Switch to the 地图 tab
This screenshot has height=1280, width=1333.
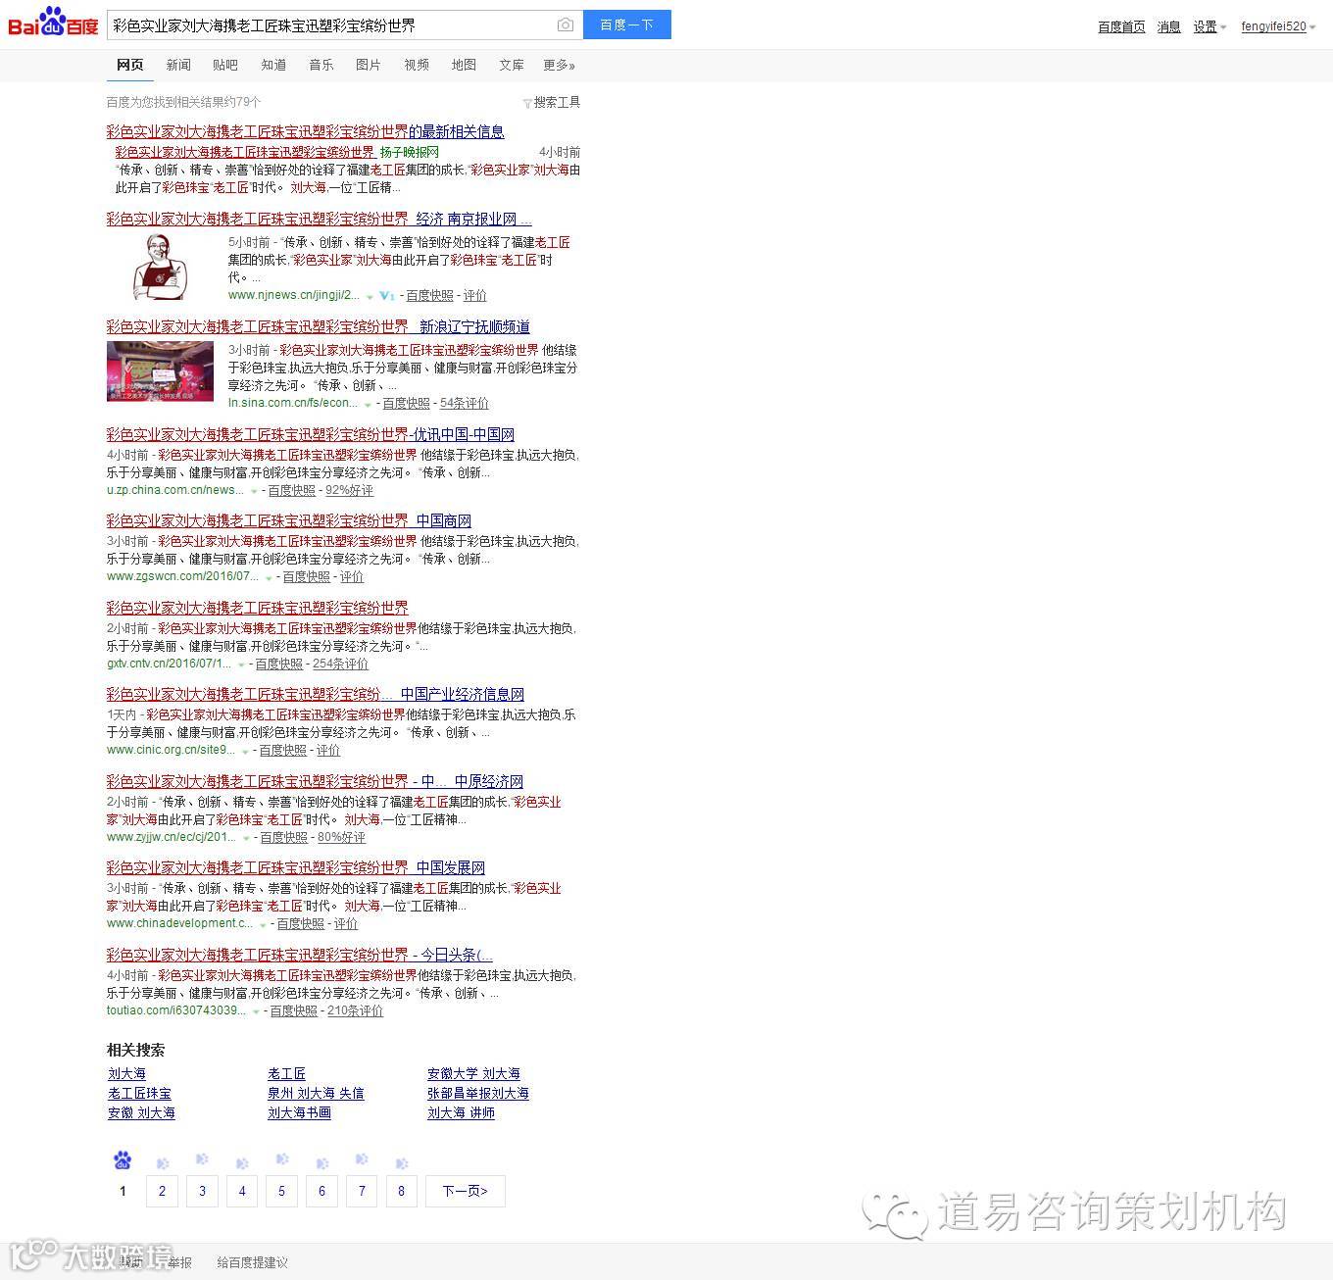click(464, 65)
